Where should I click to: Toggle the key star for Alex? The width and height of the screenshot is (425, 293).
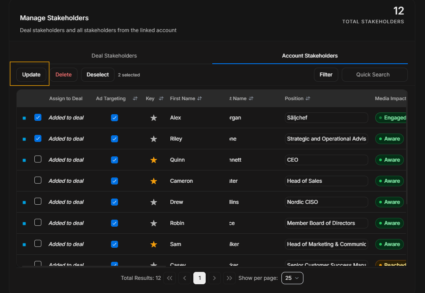(154, 118)
